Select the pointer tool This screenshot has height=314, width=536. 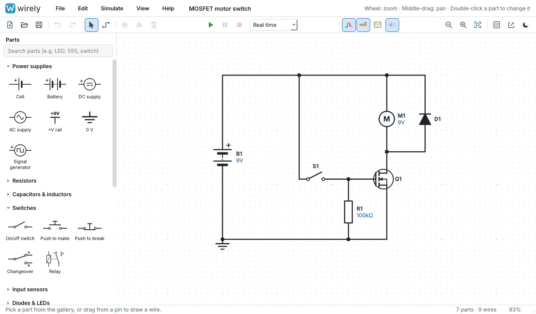pyautogui.click(x=91, y=25)
